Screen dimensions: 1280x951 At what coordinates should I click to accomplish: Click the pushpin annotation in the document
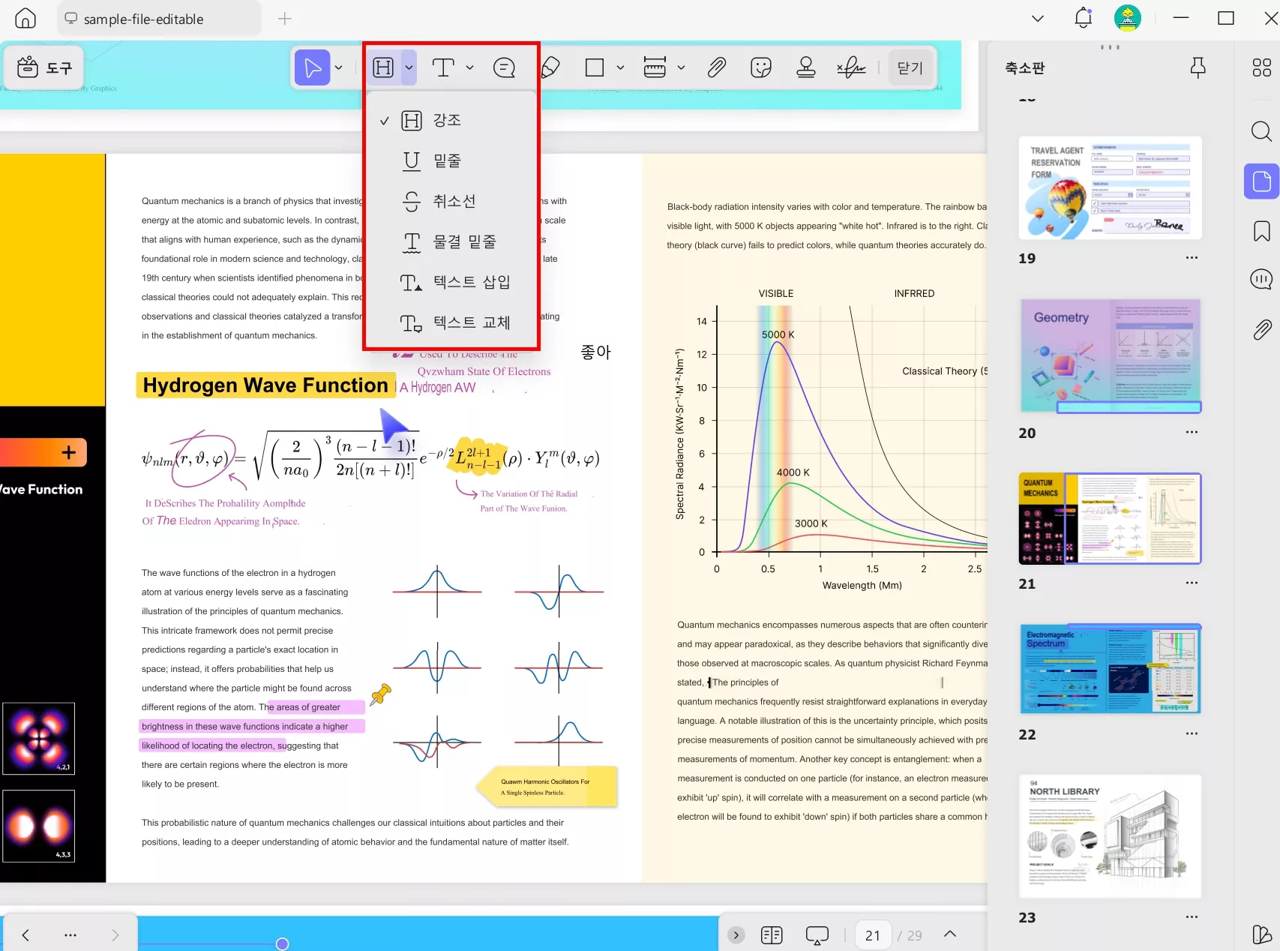(381, 694)
